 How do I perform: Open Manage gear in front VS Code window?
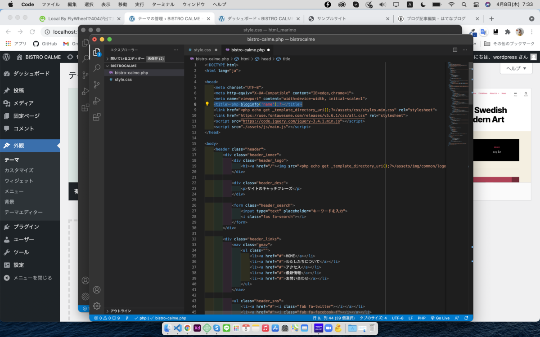tap(96, 306)
